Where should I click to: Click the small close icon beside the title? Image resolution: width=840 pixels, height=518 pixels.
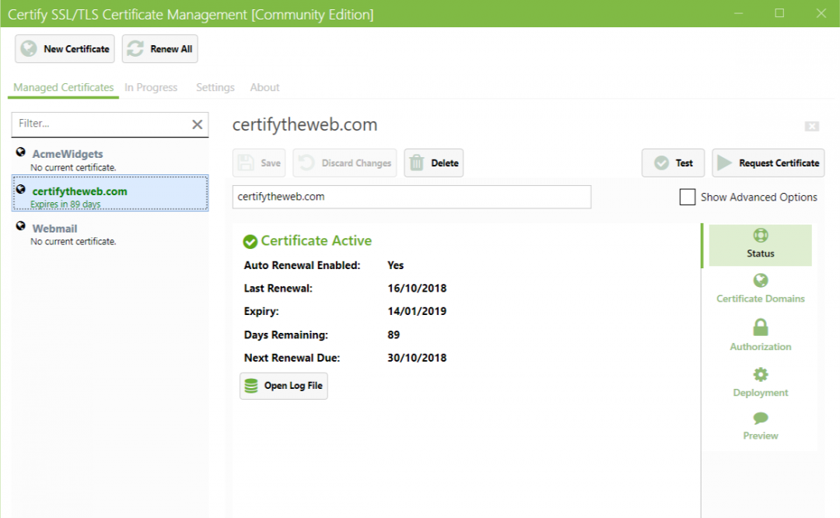click(811, 127)
